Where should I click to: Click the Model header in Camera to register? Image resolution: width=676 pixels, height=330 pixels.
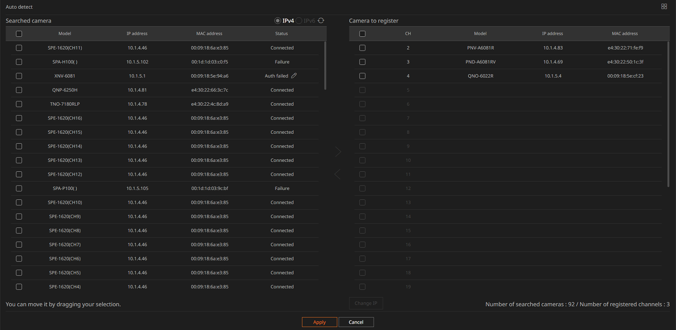click(480, 34)
